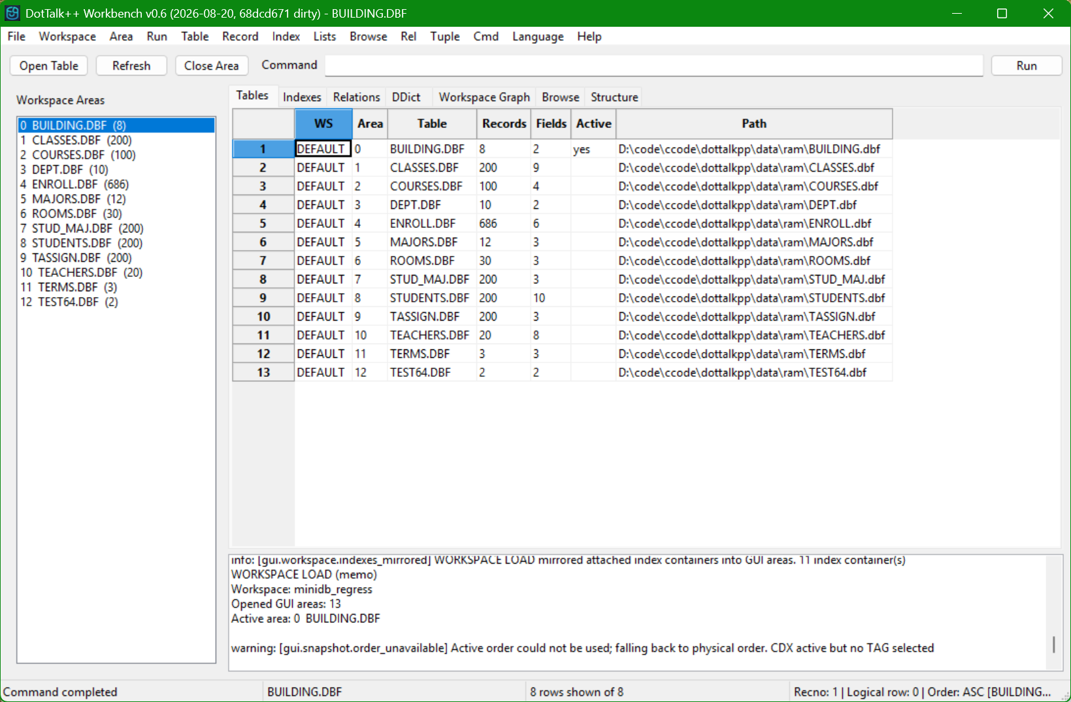Select ROOMS.DBF (30) in Workspace Areas
The height and width of the screenshot is (702, 1071).
click(116, 214)
